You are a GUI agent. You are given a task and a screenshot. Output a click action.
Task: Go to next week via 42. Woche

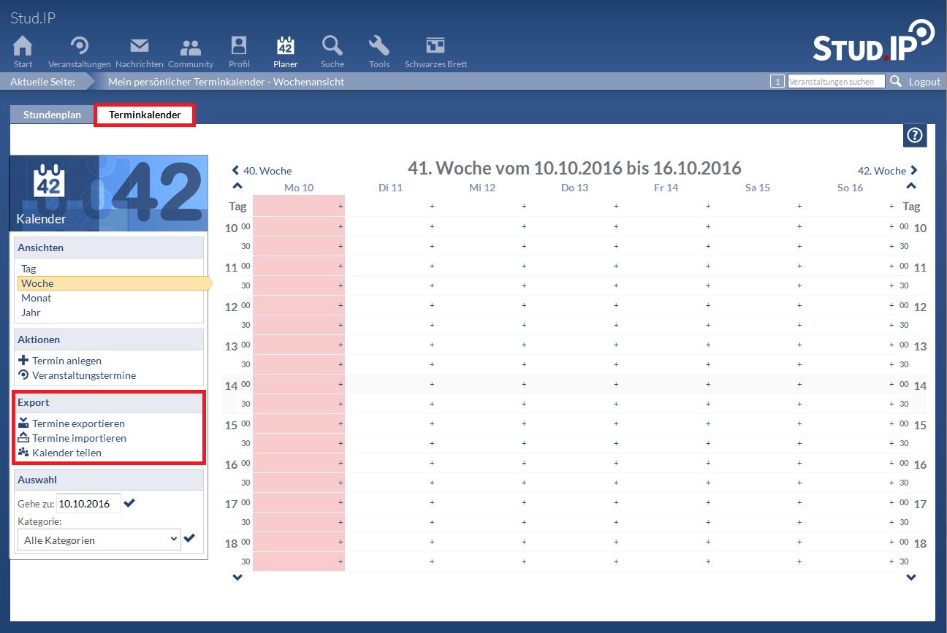coord(887,171)
